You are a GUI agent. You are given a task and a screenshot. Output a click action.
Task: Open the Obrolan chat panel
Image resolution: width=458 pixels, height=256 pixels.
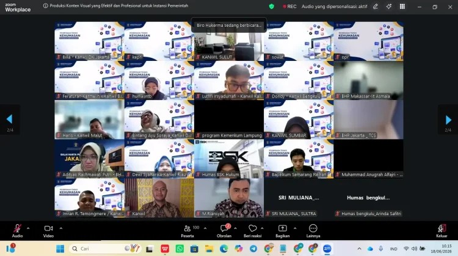[x=224, y=230]
